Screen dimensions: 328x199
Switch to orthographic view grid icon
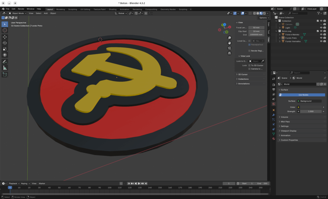pos(230,53)
